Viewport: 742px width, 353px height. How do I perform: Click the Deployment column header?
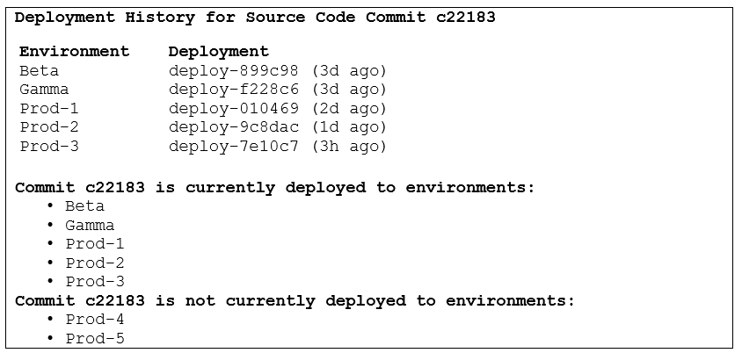[218, 51]
